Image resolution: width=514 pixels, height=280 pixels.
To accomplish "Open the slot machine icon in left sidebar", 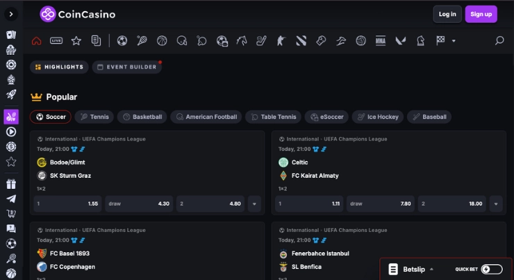I will point(11,50).
